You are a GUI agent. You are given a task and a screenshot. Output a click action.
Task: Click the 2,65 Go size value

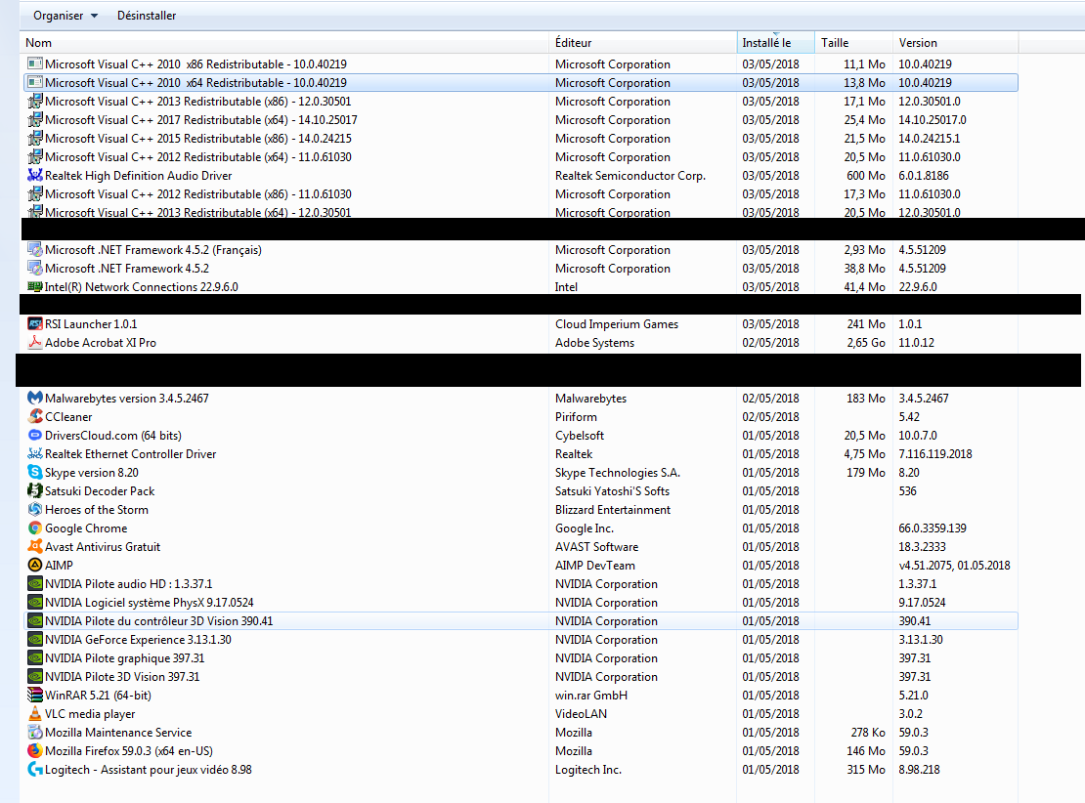pyautogui.click(x=866, y=342)
